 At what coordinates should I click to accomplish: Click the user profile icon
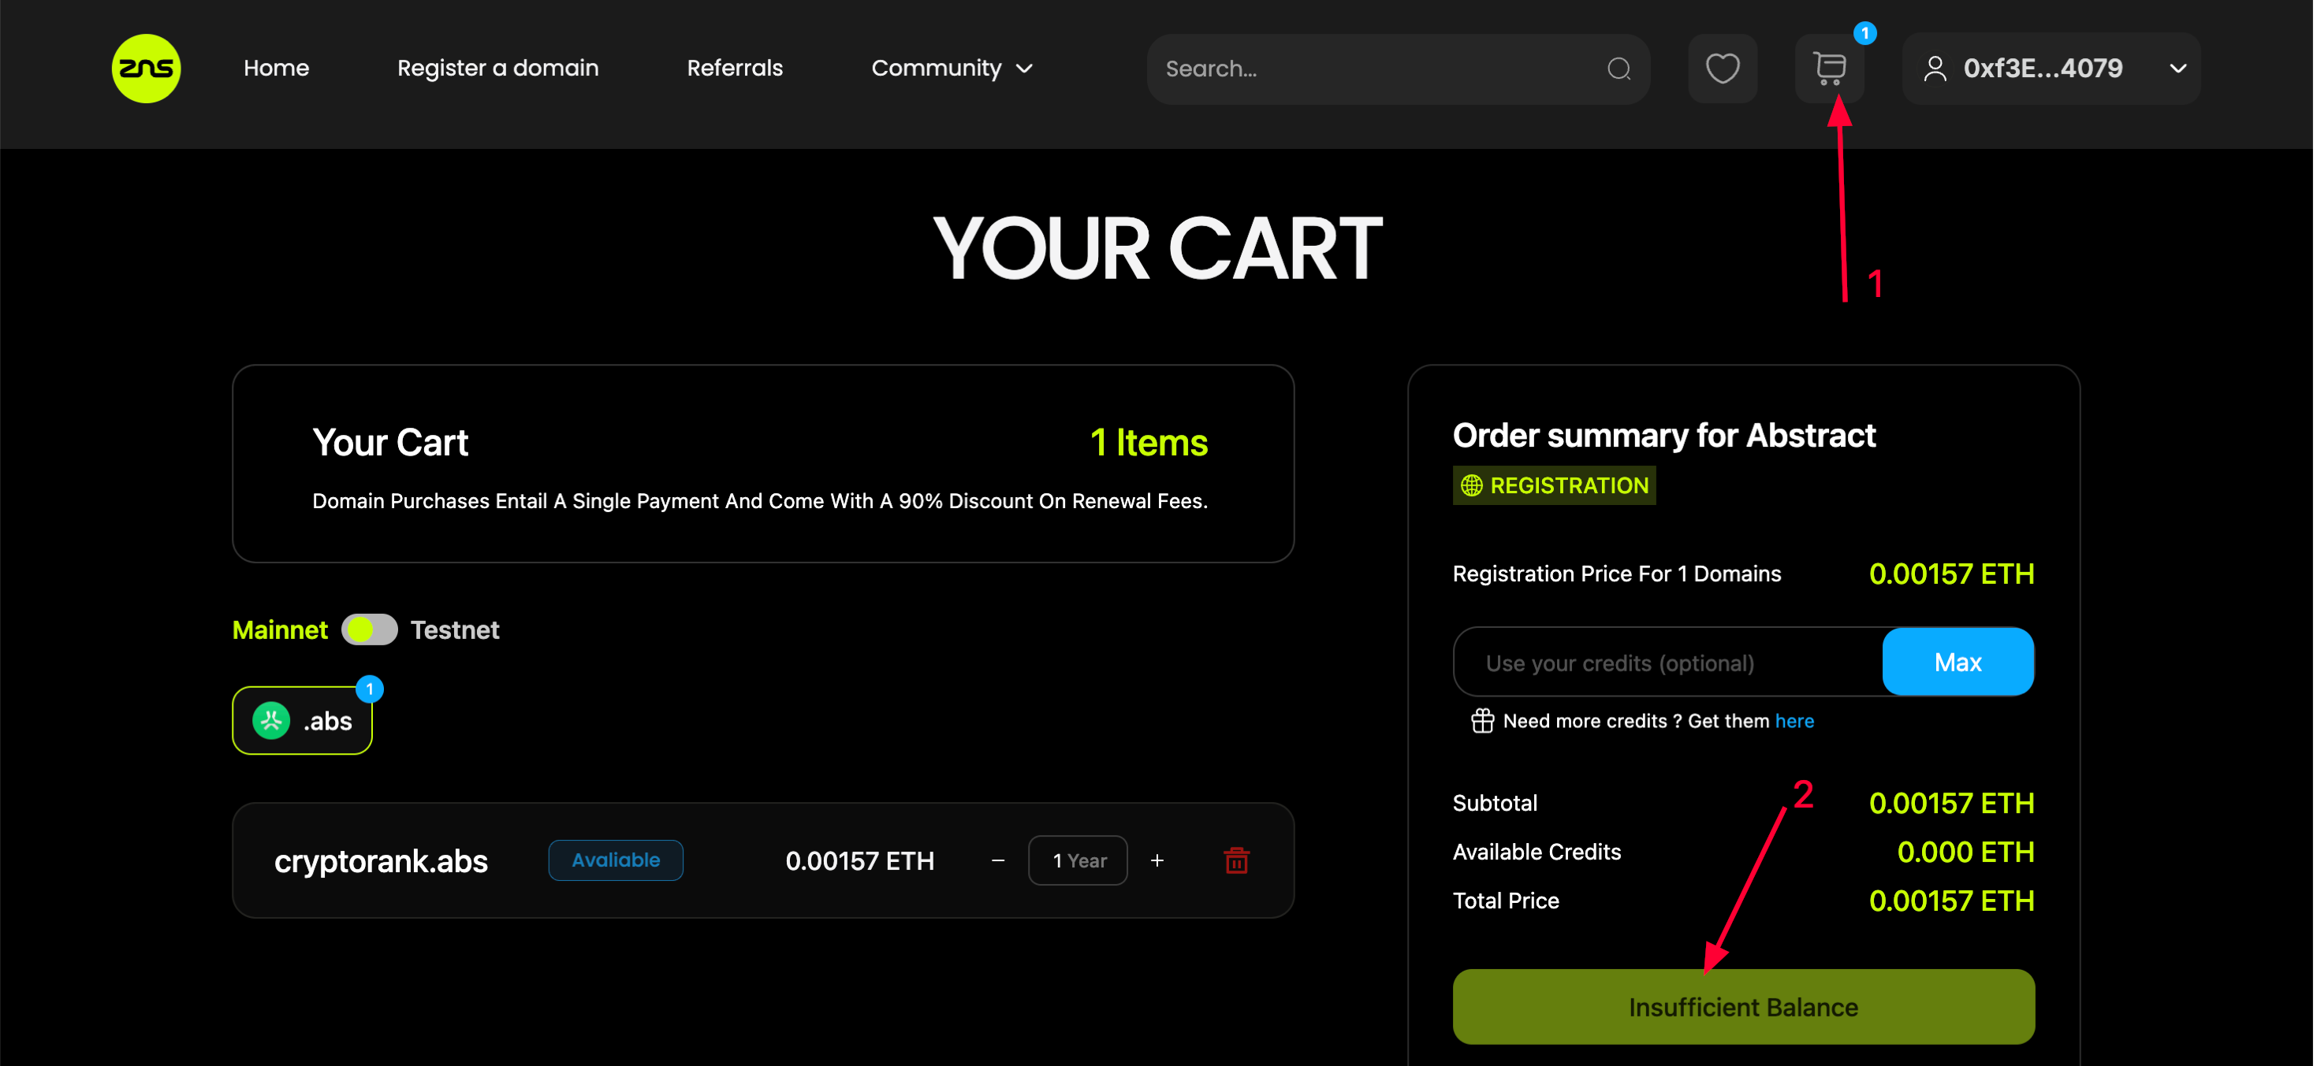(1935, 69)
